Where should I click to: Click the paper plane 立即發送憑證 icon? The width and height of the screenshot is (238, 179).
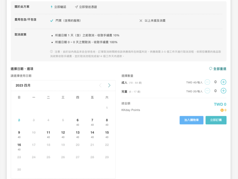[76, 7]
